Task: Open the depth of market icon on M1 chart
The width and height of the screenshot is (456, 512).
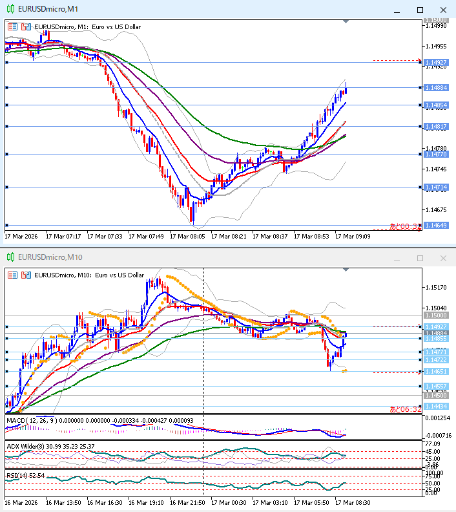Action: 25,27
